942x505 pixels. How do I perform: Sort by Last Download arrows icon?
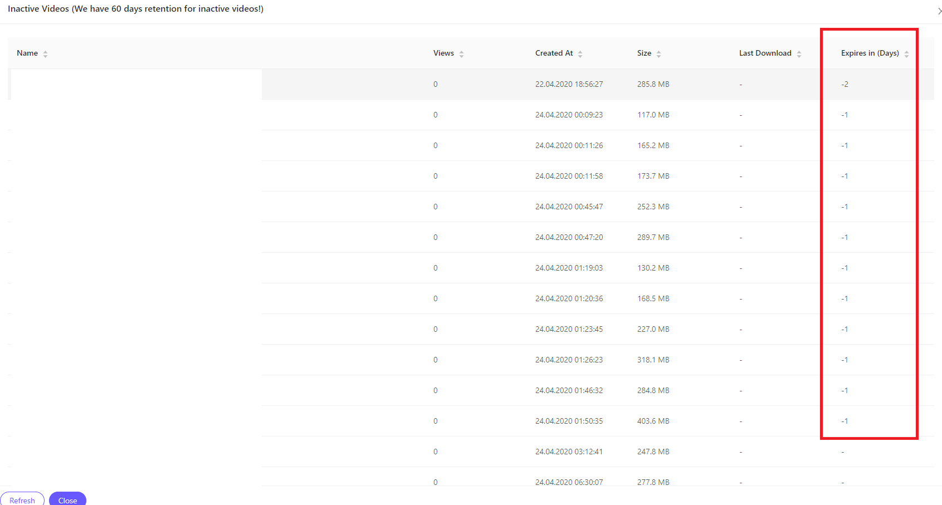[799, 54]
